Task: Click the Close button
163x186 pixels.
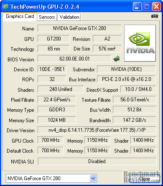Action: point(145,178)
